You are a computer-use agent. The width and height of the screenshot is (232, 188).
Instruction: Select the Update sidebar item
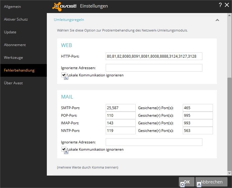(x=10, y=32)
